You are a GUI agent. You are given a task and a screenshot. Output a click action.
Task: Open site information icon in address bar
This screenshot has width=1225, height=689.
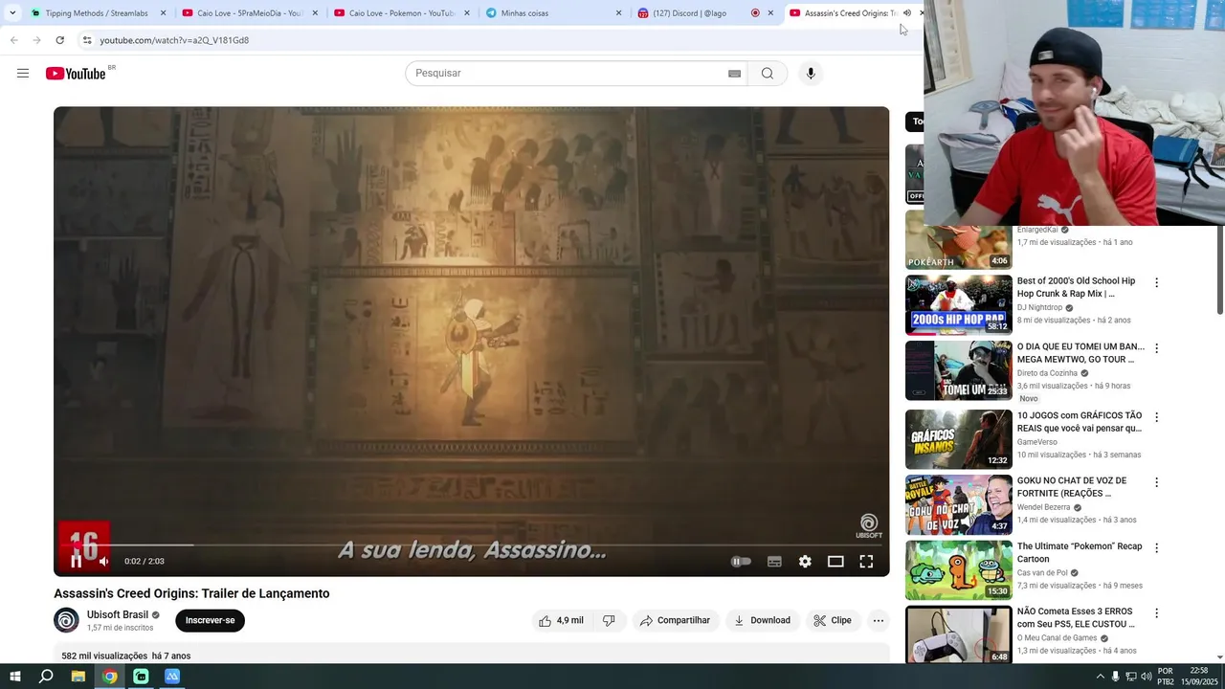[86, 40]
